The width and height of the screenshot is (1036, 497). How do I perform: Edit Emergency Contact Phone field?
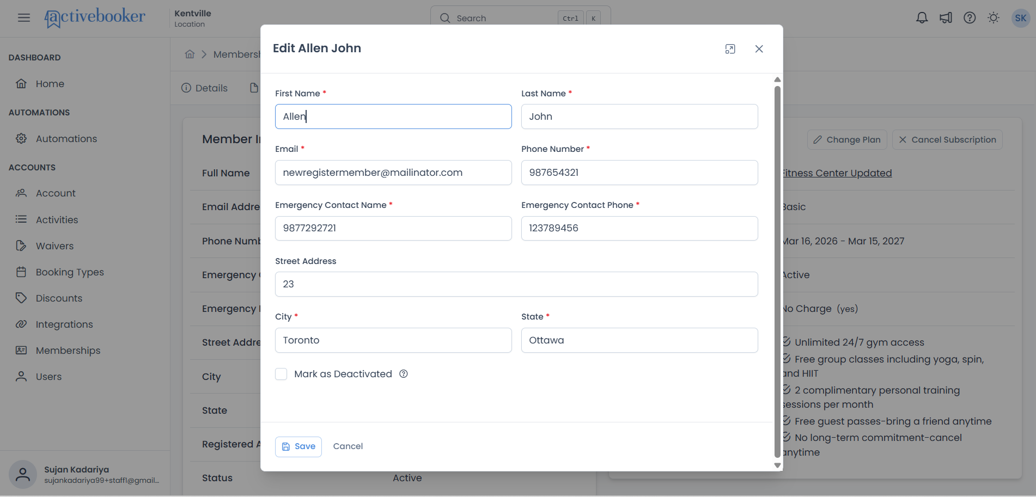tap(639, 228)
